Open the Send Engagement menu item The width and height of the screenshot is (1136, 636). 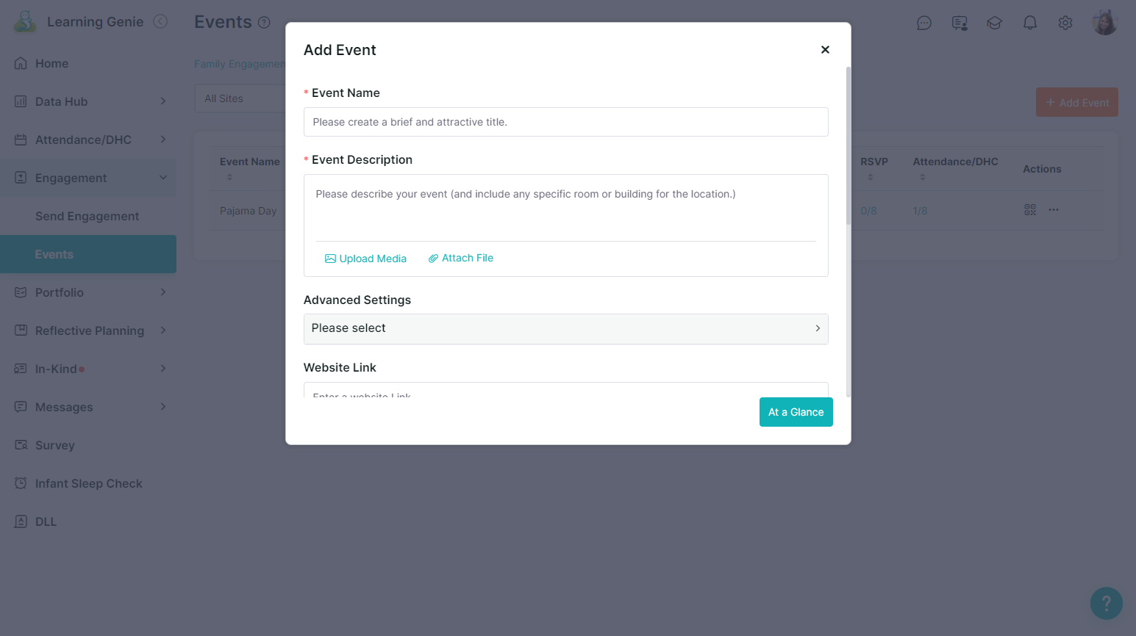(x=87, y=216)
